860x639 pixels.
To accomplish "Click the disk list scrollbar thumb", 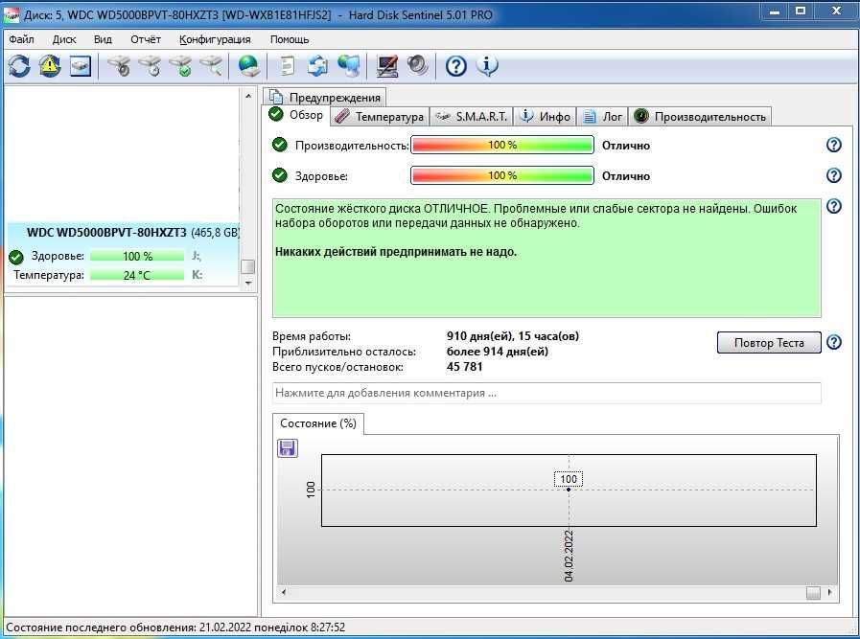I will [248, 266].
